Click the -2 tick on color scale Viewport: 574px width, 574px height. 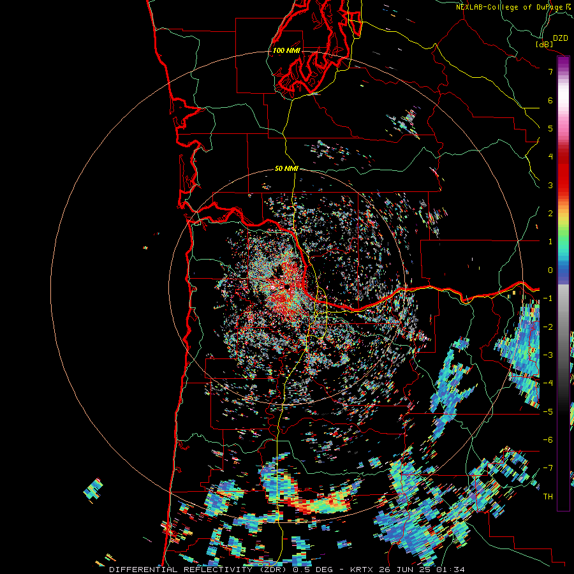548,327
